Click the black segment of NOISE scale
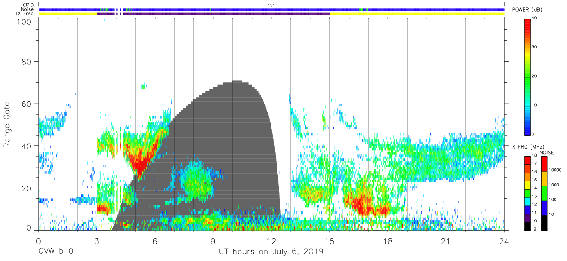 pyautogui.click(x=543, y=222)
